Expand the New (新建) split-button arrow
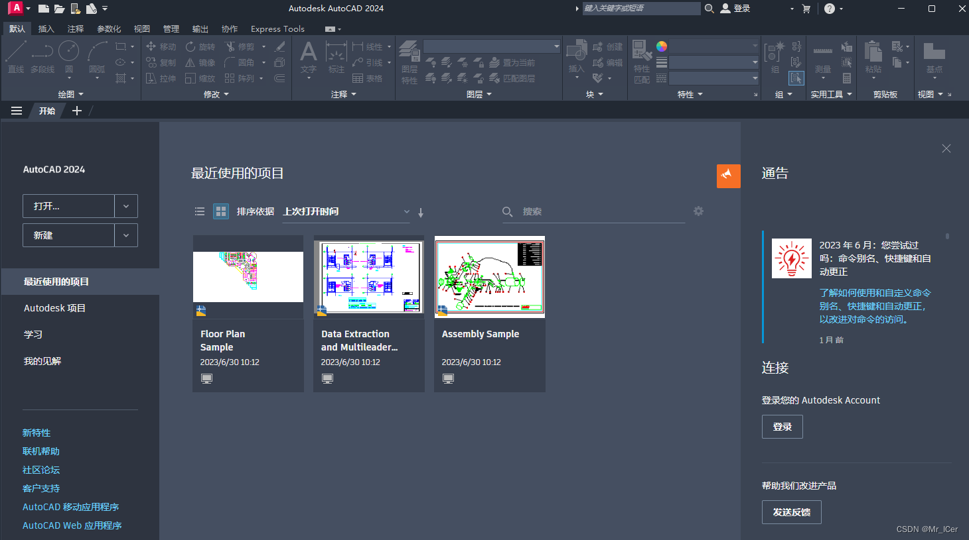This screenshot has height=540, width=969. (x=126, y=235)
